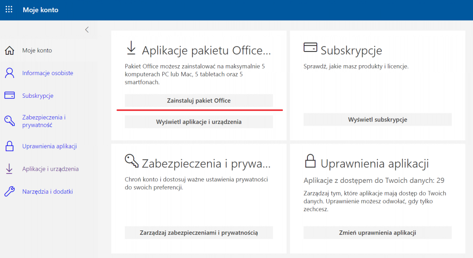Click Zmień uprawnienia aplikacji button

[x=377, y=232]
